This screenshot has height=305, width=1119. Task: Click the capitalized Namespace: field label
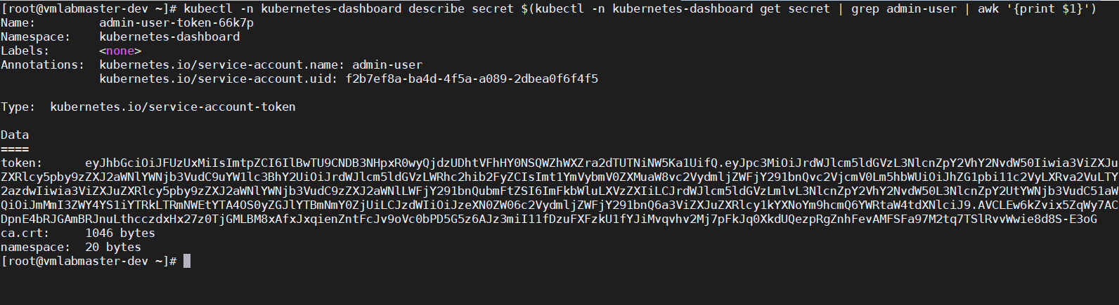tap(35, 36)
